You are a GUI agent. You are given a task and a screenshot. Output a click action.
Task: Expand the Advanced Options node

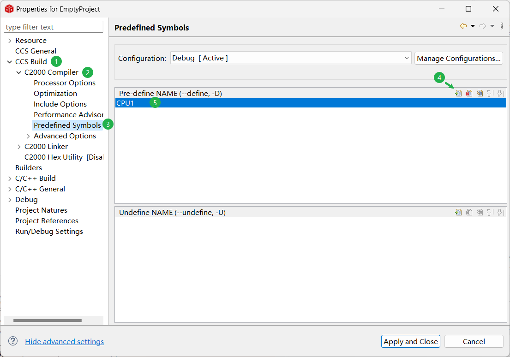pos(28,136)
